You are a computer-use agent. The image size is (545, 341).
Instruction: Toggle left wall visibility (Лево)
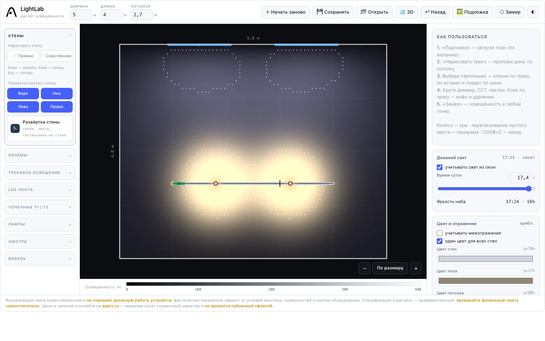[x=23, y=107]
